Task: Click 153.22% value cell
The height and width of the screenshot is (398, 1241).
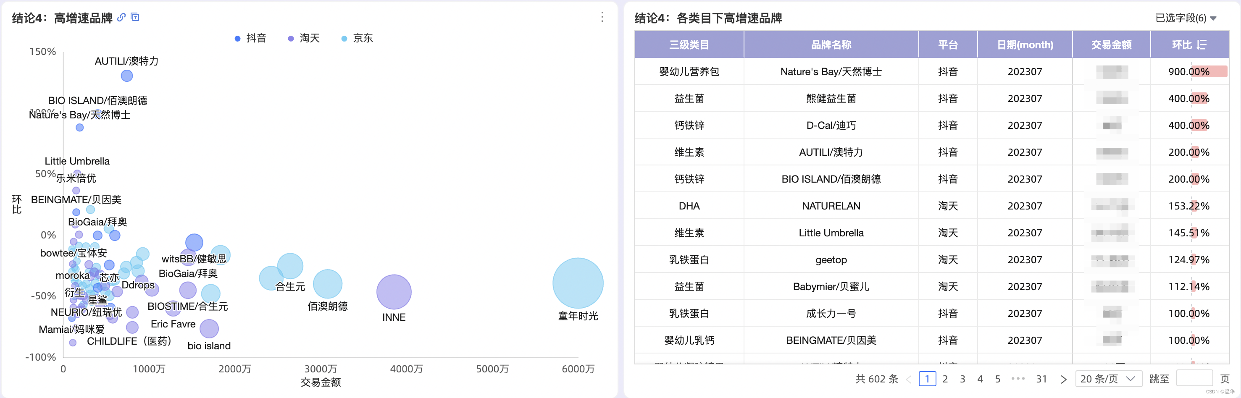Action: (1189, 206)
